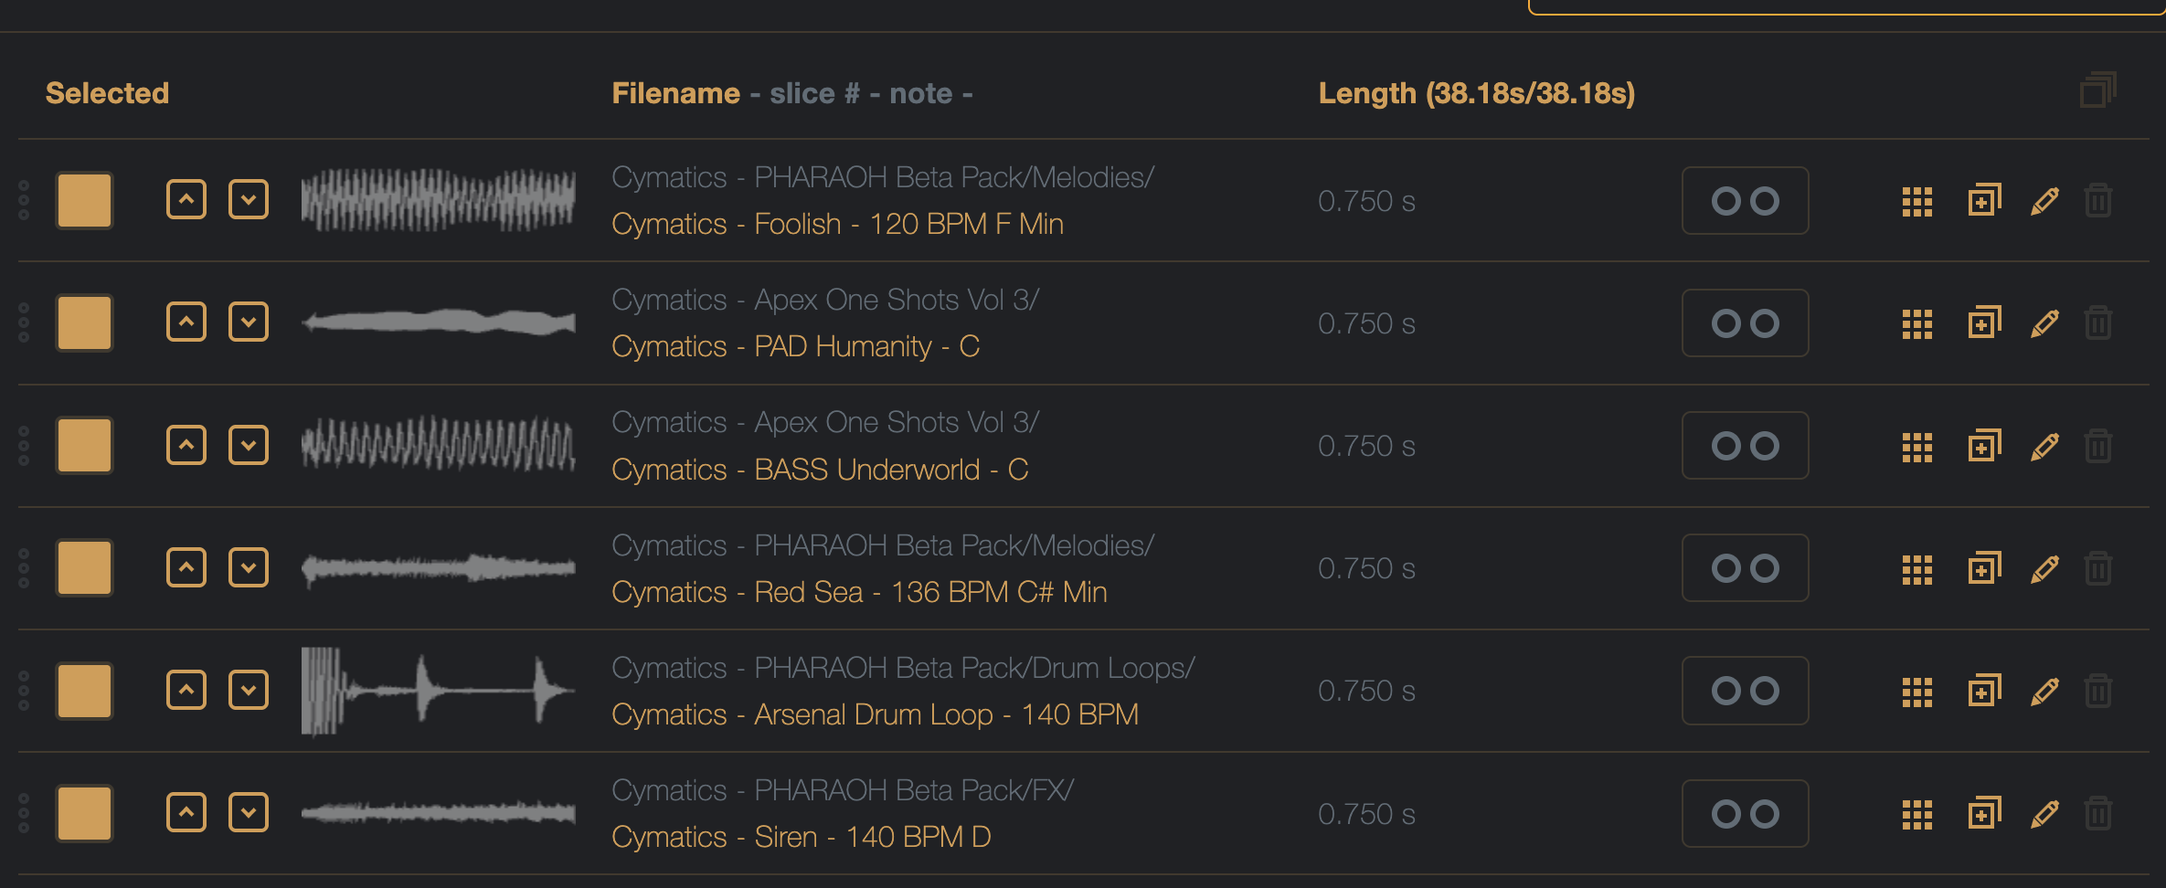Viewport: 2166px width, 888px height.
Task: Edit the BASS Underworld sample
Action: pyautogui.click(x=2044, y=446)
